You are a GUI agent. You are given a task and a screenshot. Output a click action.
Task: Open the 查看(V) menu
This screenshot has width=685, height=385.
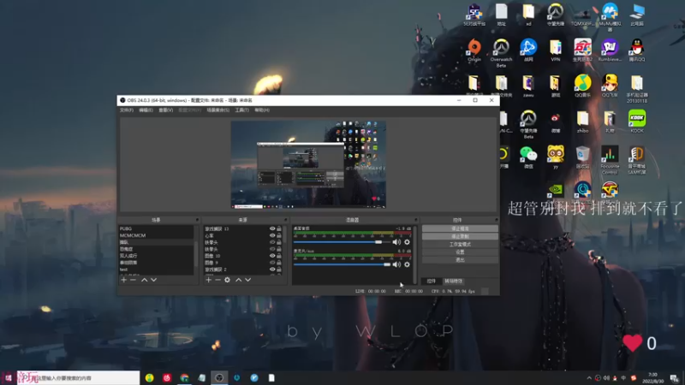(165, 110)
